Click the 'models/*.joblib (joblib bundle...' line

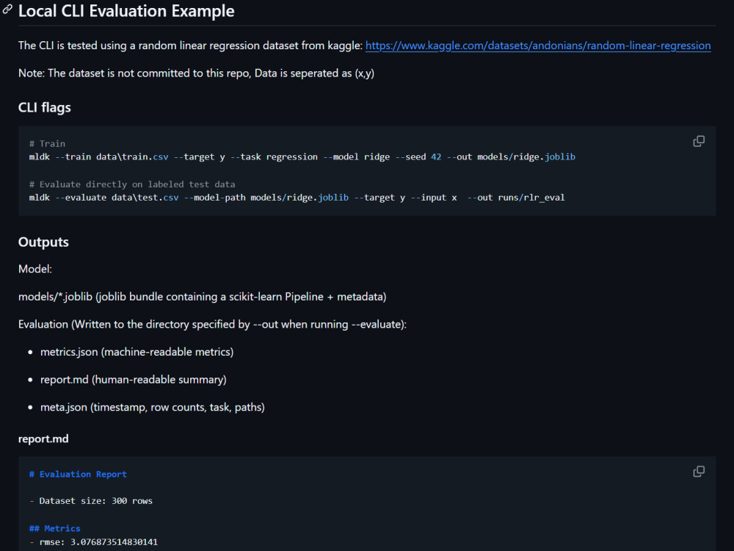coord(203,297)
